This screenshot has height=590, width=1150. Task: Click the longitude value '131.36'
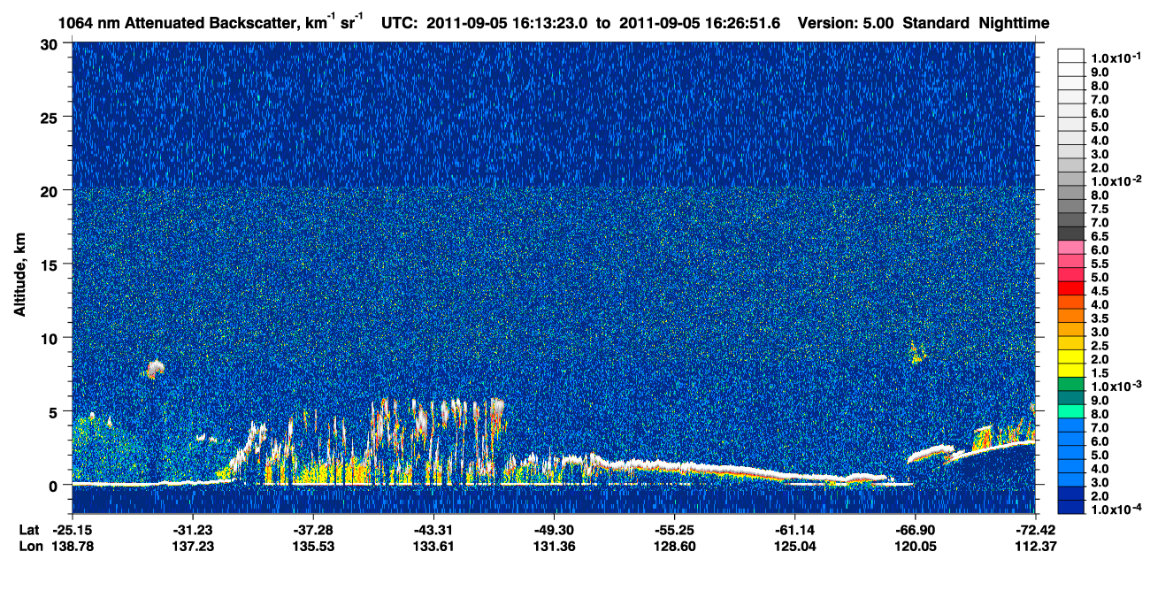(x=554, y=546)
